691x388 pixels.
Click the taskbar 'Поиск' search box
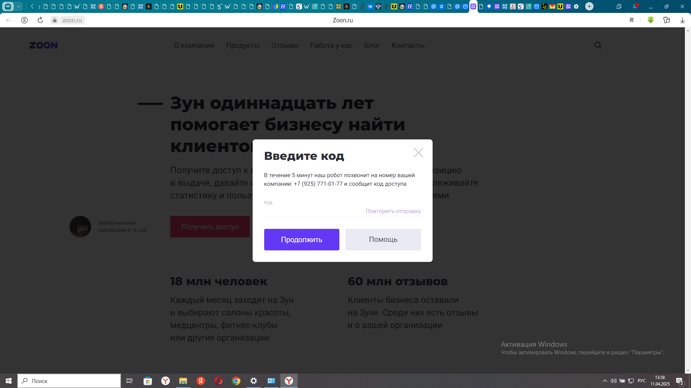[69, 381]
